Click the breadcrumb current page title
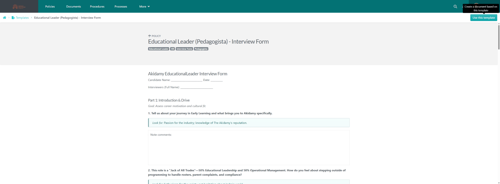The height and width of the screenshot is (184, 500). click(67, 18)
